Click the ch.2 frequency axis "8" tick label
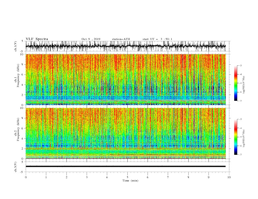This screenshot has height=199, width=258. tap(22, 118)
